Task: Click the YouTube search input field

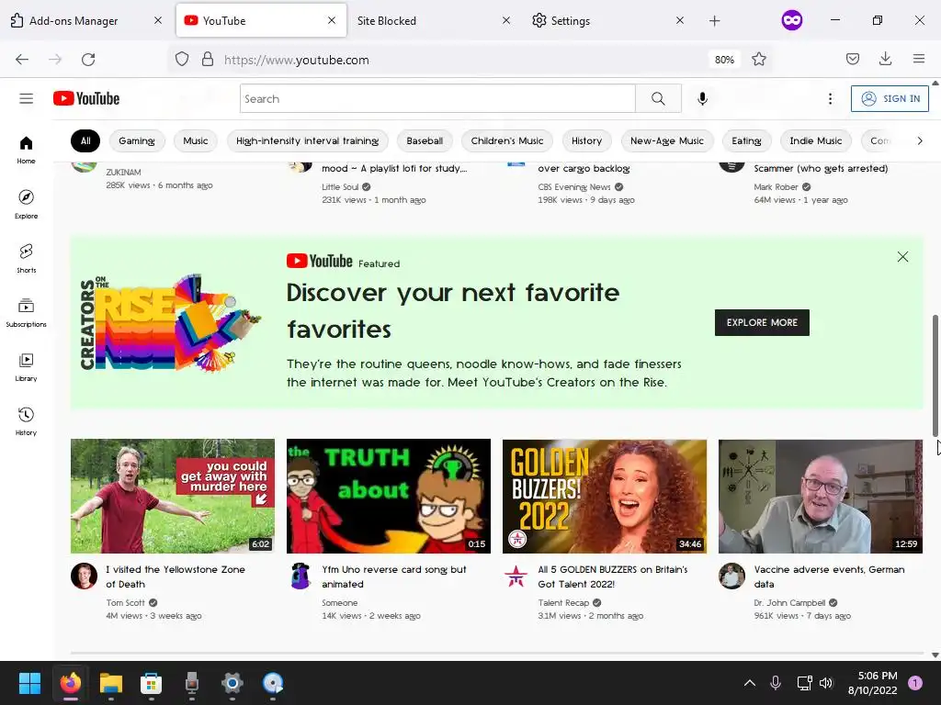Action: pyautogui.click(x=437, y=98)
